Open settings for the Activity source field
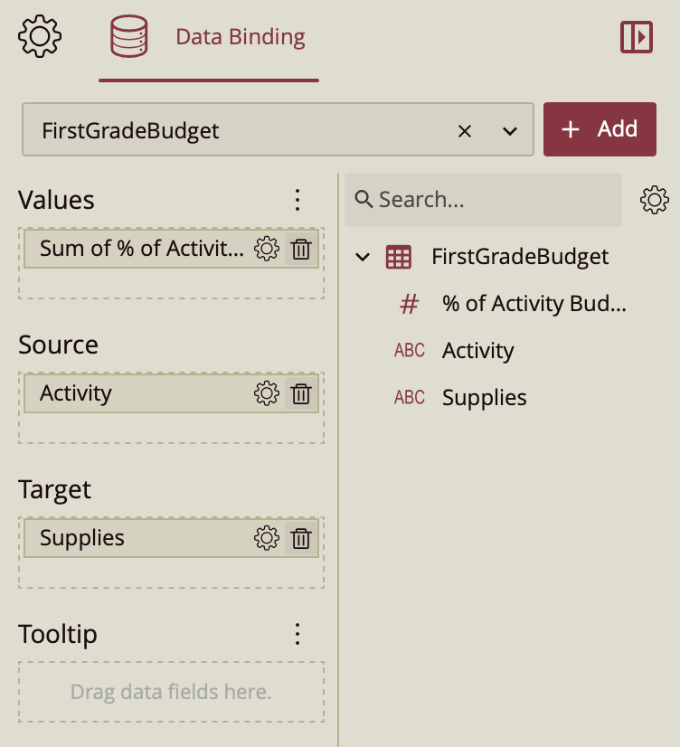Viewport: 680px width, 747px height. point(266,393)
